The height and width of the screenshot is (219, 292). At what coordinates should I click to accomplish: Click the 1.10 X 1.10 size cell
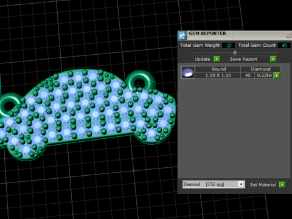218,75
